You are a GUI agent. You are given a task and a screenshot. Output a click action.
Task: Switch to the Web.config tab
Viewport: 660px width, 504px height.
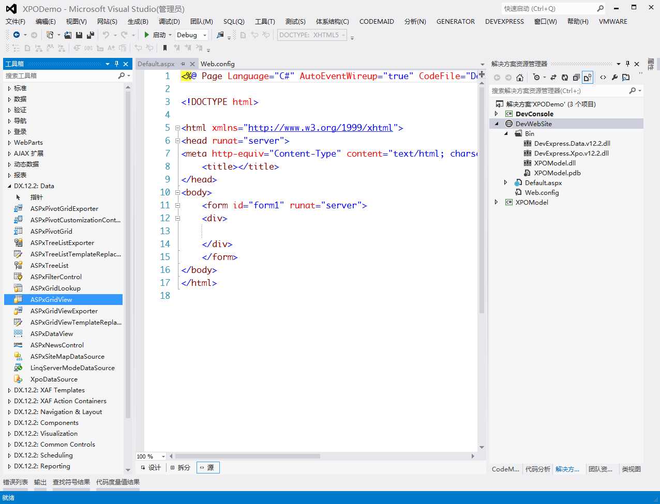tap(217, 64)
